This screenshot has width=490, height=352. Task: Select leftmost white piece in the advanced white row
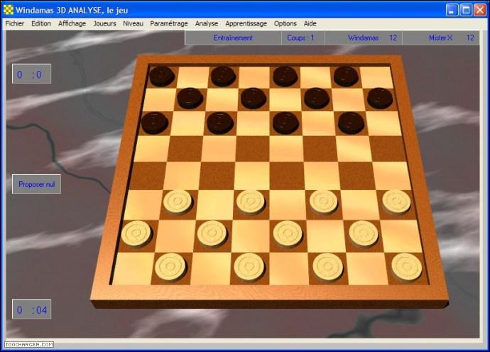(x=178, y=203)
